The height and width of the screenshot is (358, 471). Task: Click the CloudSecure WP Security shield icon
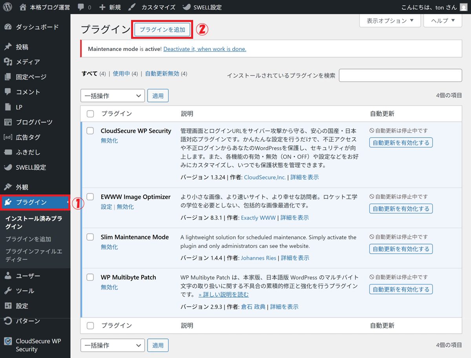tap(8, 341)
